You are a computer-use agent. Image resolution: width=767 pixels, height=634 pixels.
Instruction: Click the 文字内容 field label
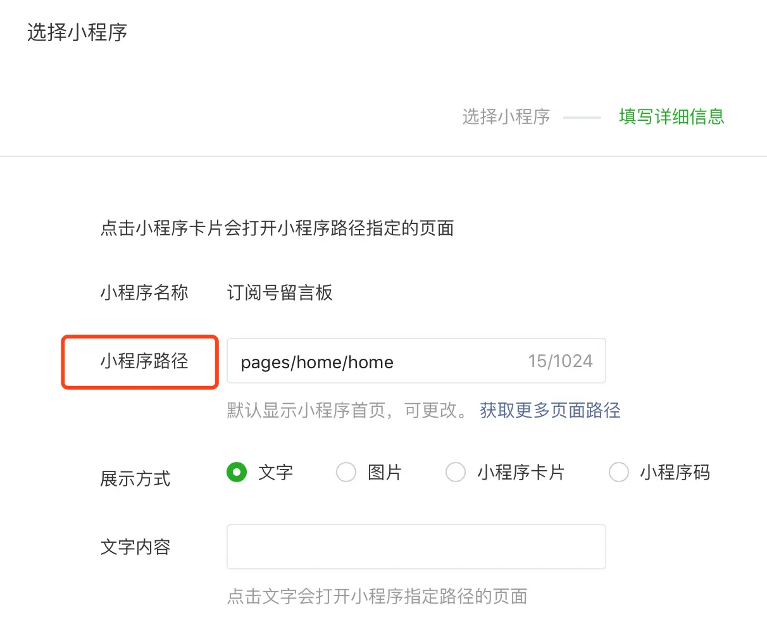tap(135, 547)
